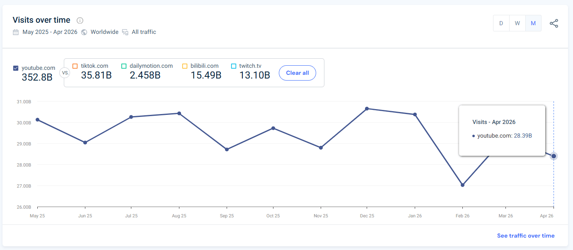Click the globe icon beside Worldwide

(84, 32)
